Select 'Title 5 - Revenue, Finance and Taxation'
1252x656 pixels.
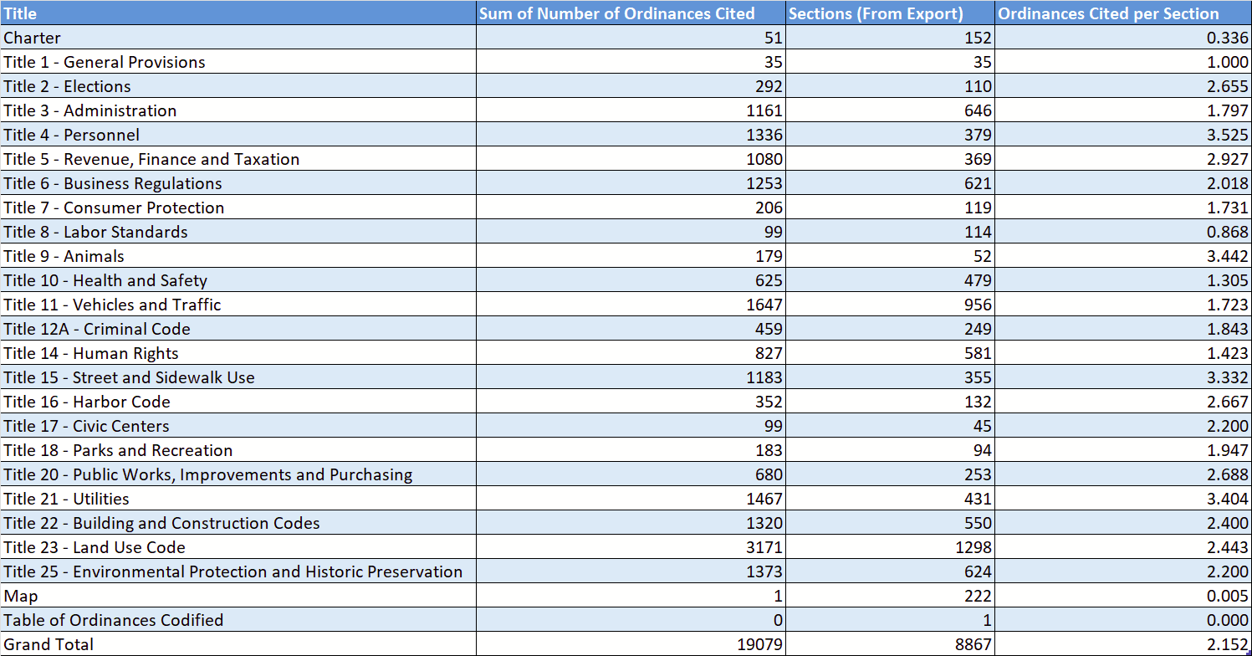click(238, 159)
